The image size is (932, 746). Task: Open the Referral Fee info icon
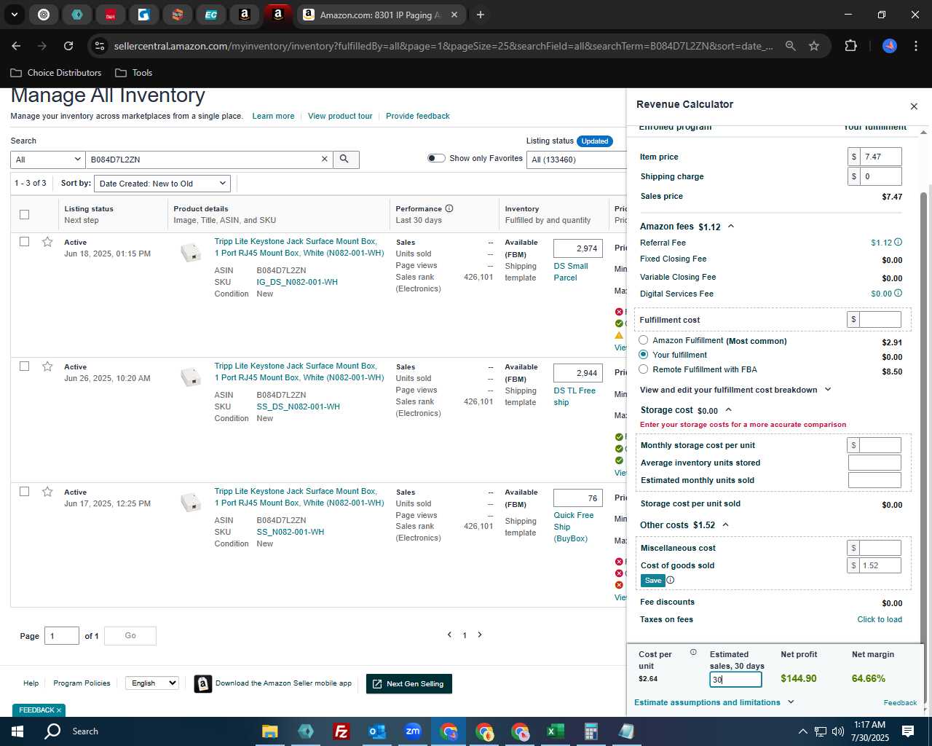pos(898,242)
